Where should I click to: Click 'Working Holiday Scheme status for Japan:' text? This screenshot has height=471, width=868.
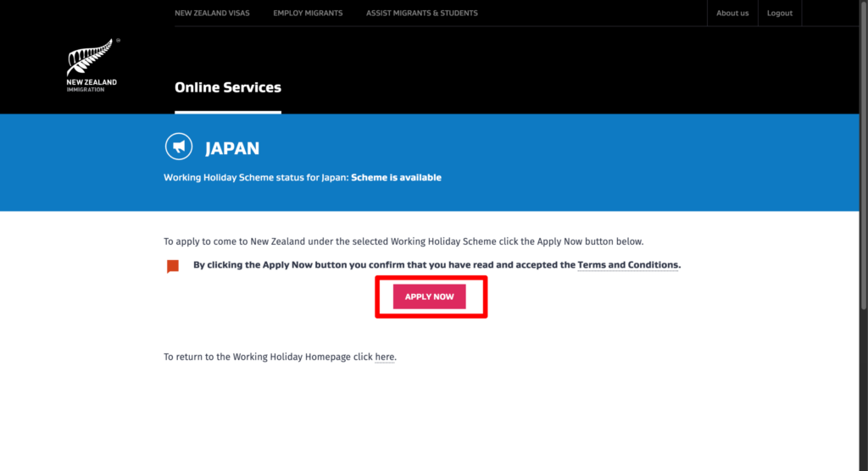[x=256, y=178]
